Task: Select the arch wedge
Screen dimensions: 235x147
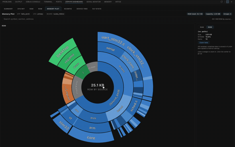Action: (93, 118)
